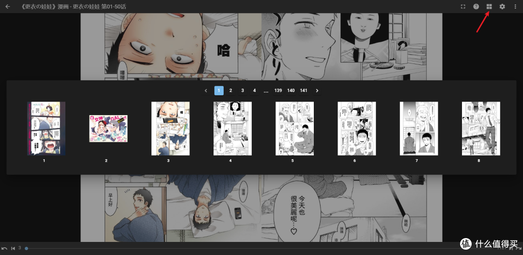Open page 7 thumbnail
This screenshot has height=255, width=523.
[419, 129]
